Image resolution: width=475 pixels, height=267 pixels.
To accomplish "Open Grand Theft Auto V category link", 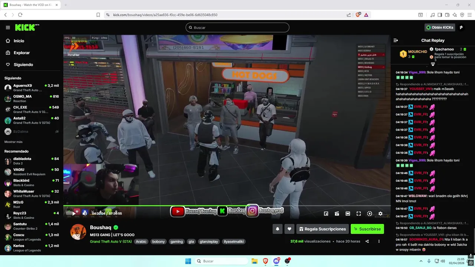I will pyautogui.click(x=111, y=241).
